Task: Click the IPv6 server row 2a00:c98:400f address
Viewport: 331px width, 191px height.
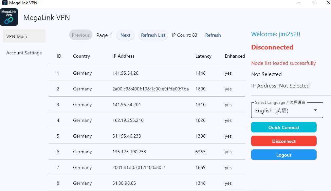Action: tap(151, 89)
